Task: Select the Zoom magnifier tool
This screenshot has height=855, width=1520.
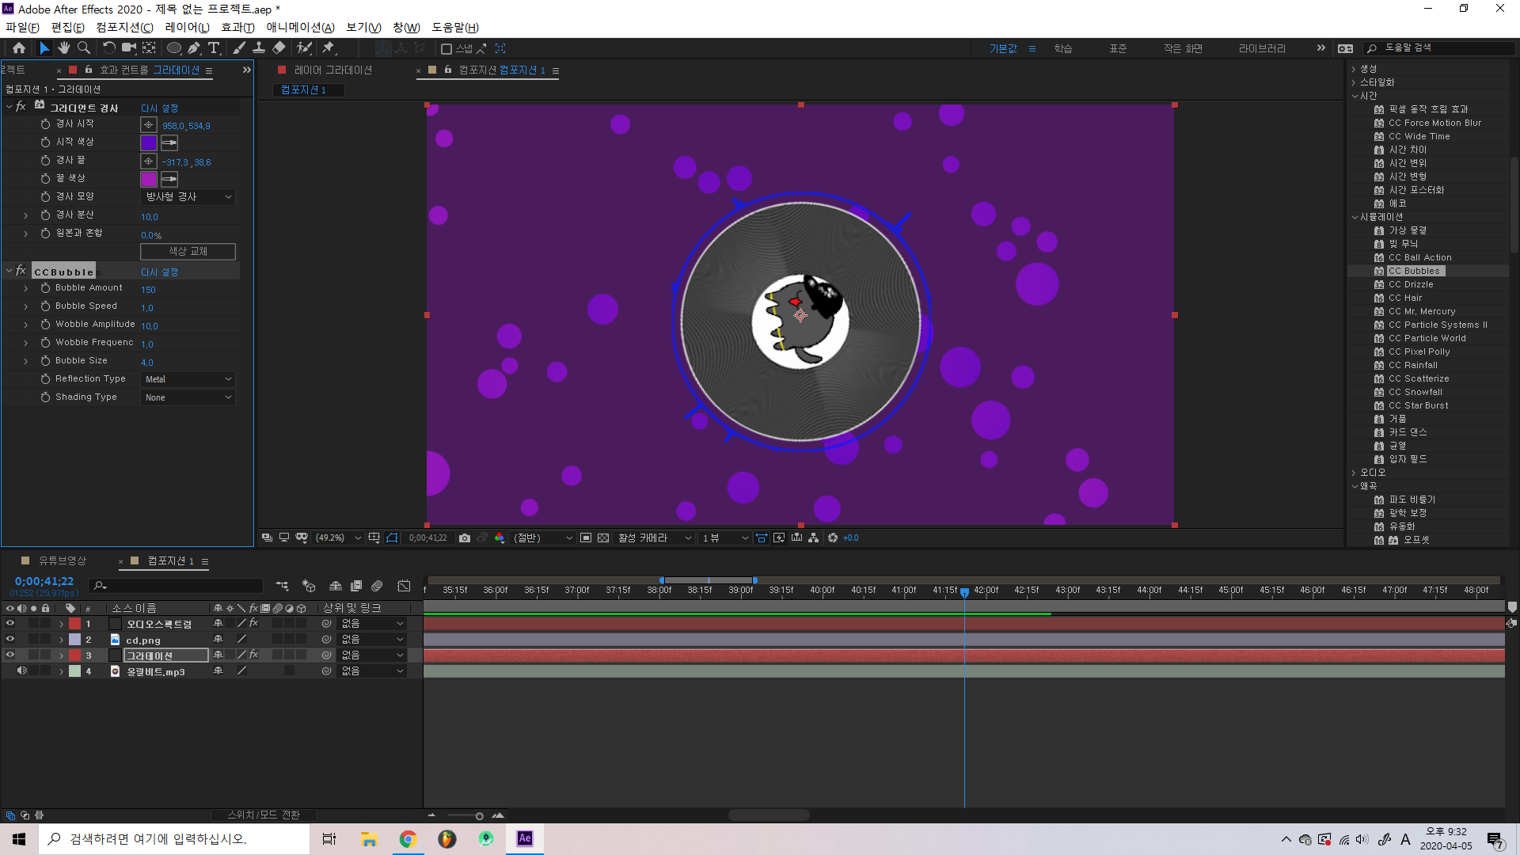Action: 84,48
